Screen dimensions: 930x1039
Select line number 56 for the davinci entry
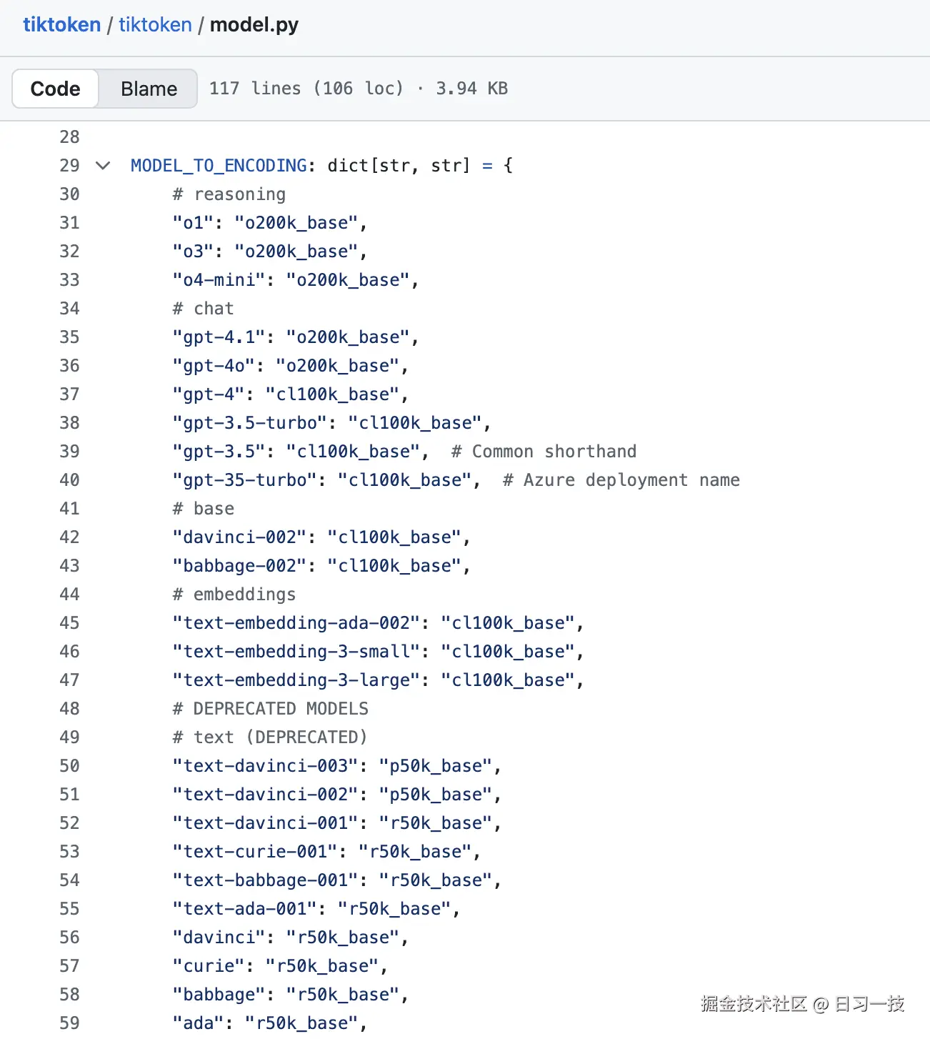[x=69, y=937]
